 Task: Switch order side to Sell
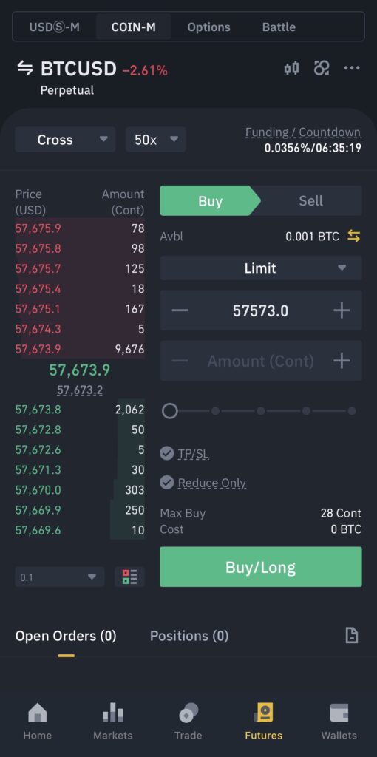pos(311,201)
